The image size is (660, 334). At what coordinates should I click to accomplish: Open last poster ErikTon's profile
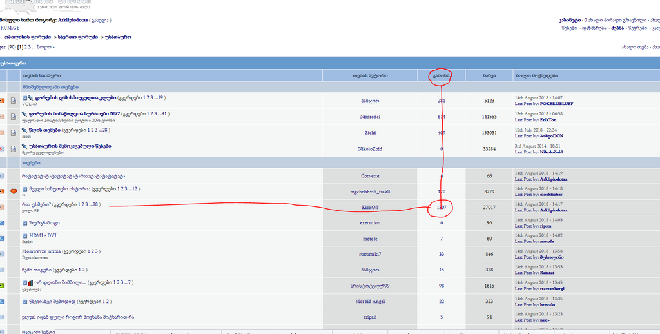point(548,119)
